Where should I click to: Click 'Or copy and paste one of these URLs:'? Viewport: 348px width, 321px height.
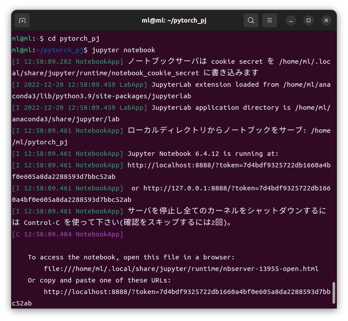coord(99,280)
